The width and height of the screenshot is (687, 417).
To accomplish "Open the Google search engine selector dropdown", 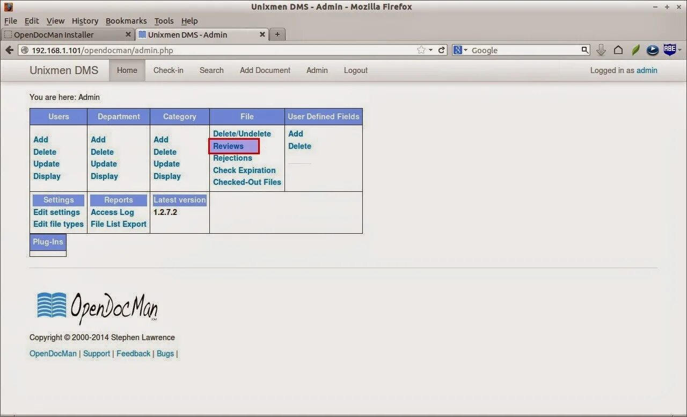I will [461, 50].
